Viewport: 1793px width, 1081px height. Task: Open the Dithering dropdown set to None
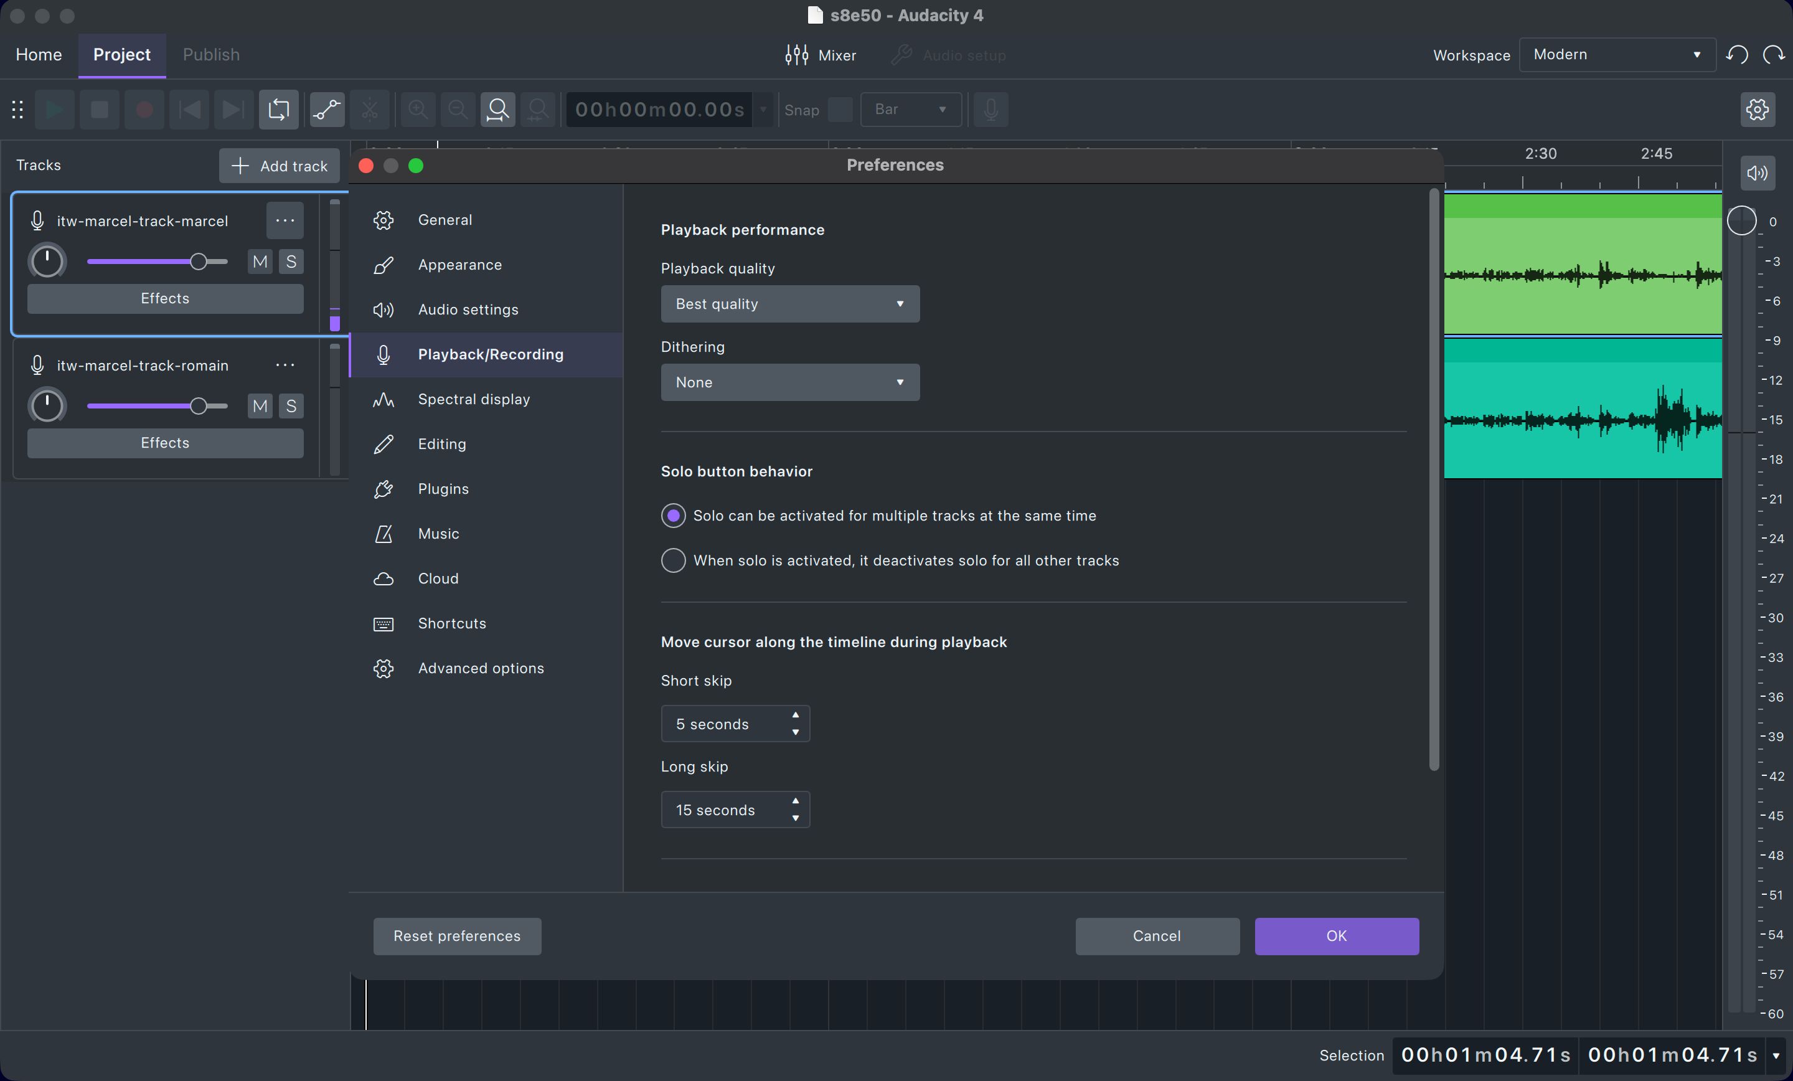coord(790,382)
